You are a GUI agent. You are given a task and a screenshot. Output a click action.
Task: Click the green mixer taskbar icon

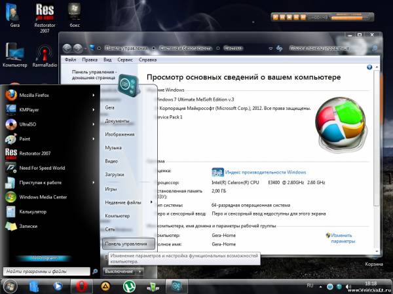[153, 287]
